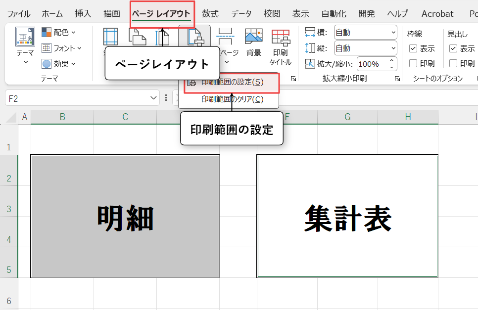Expand the Name Box dropdown arrow

[153, 98]
